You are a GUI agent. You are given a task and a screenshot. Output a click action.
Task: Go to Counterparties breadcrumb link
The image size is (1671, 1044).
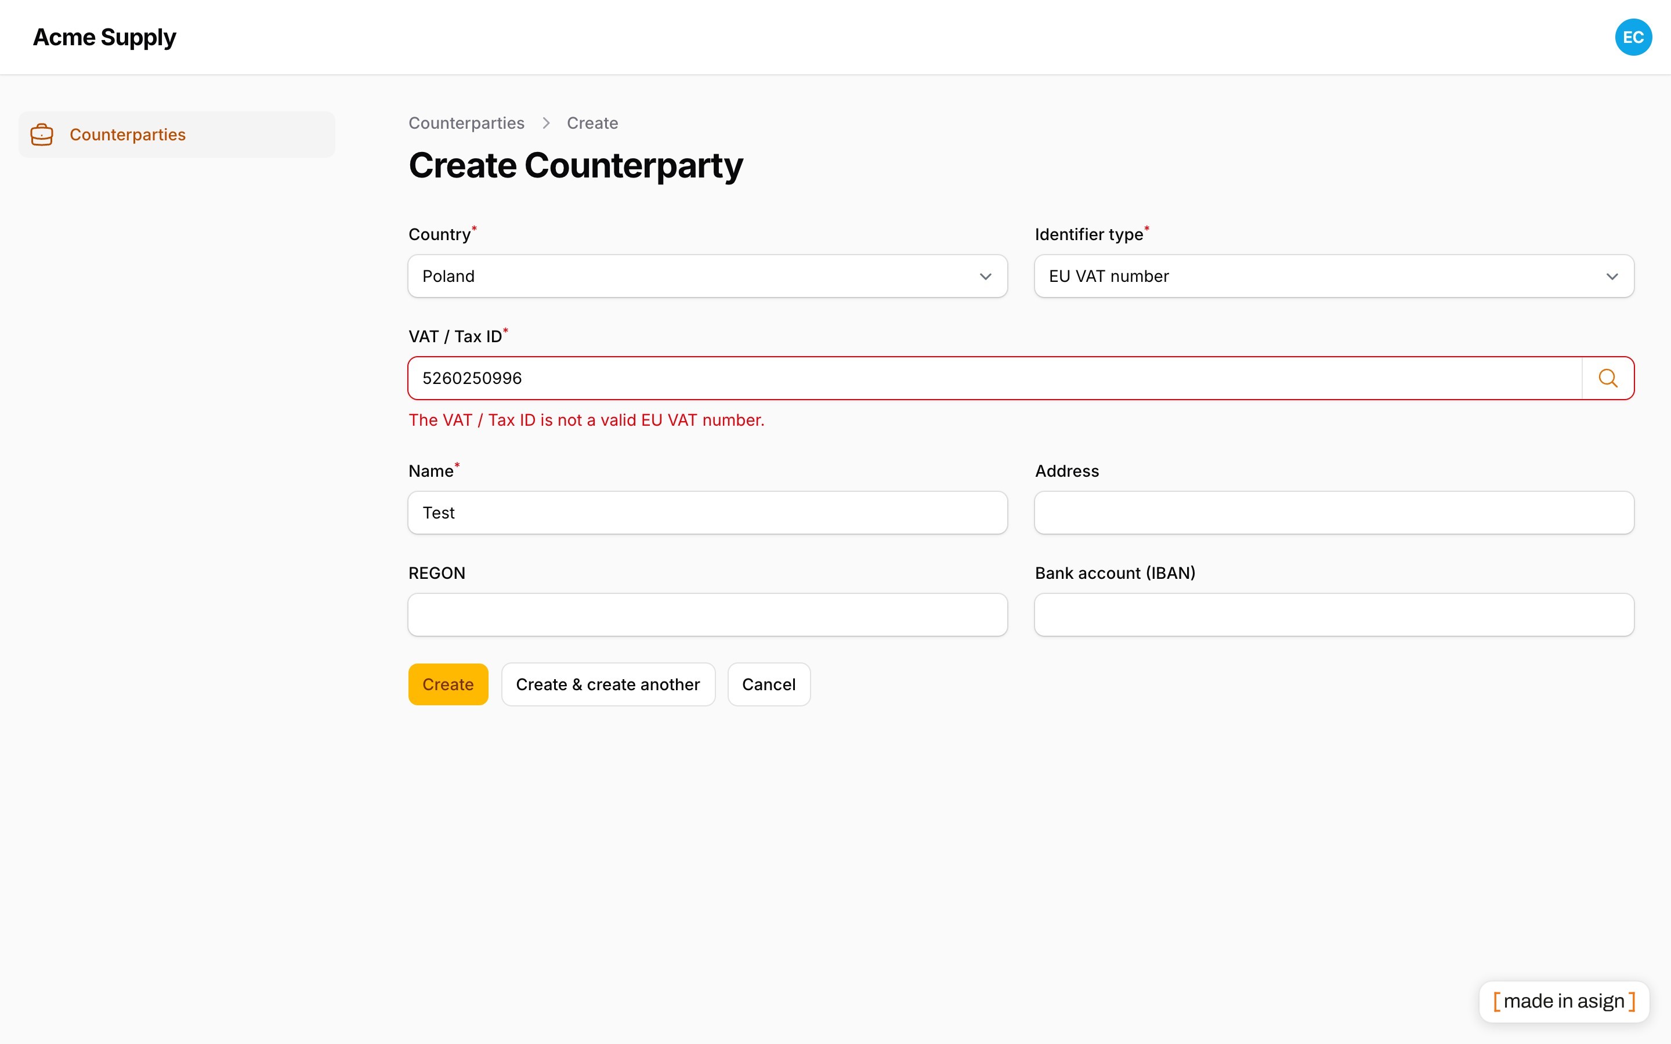(466, 123)
